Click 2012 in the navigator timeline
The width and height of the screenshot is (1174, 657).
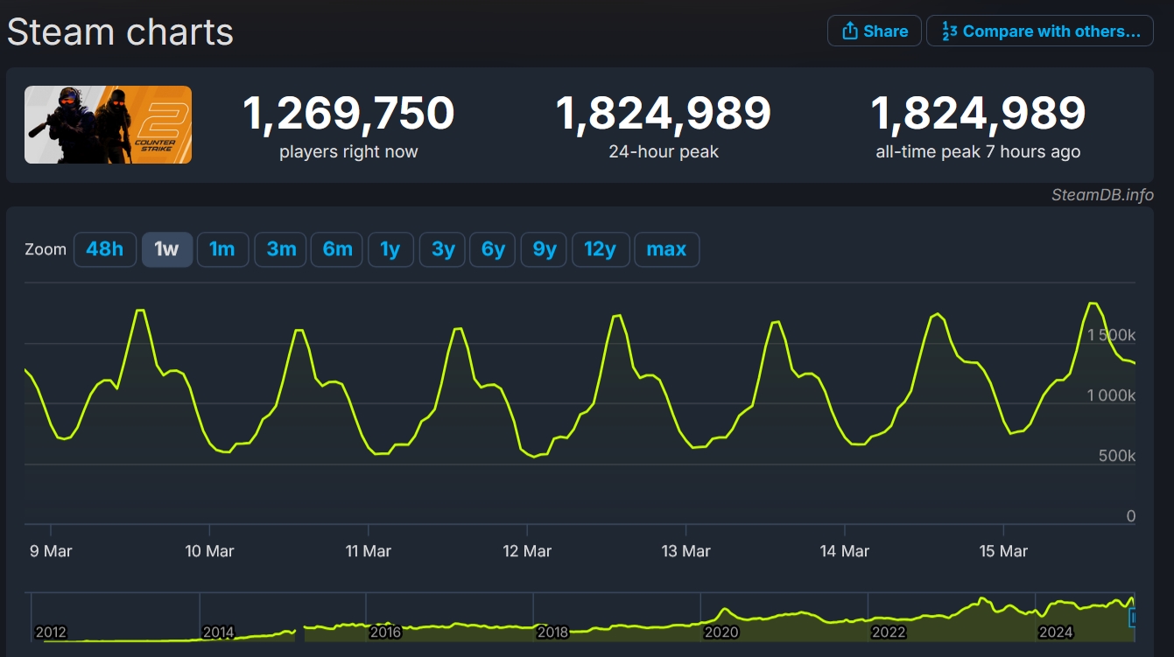pyautogui.click(x=50, y=633)
